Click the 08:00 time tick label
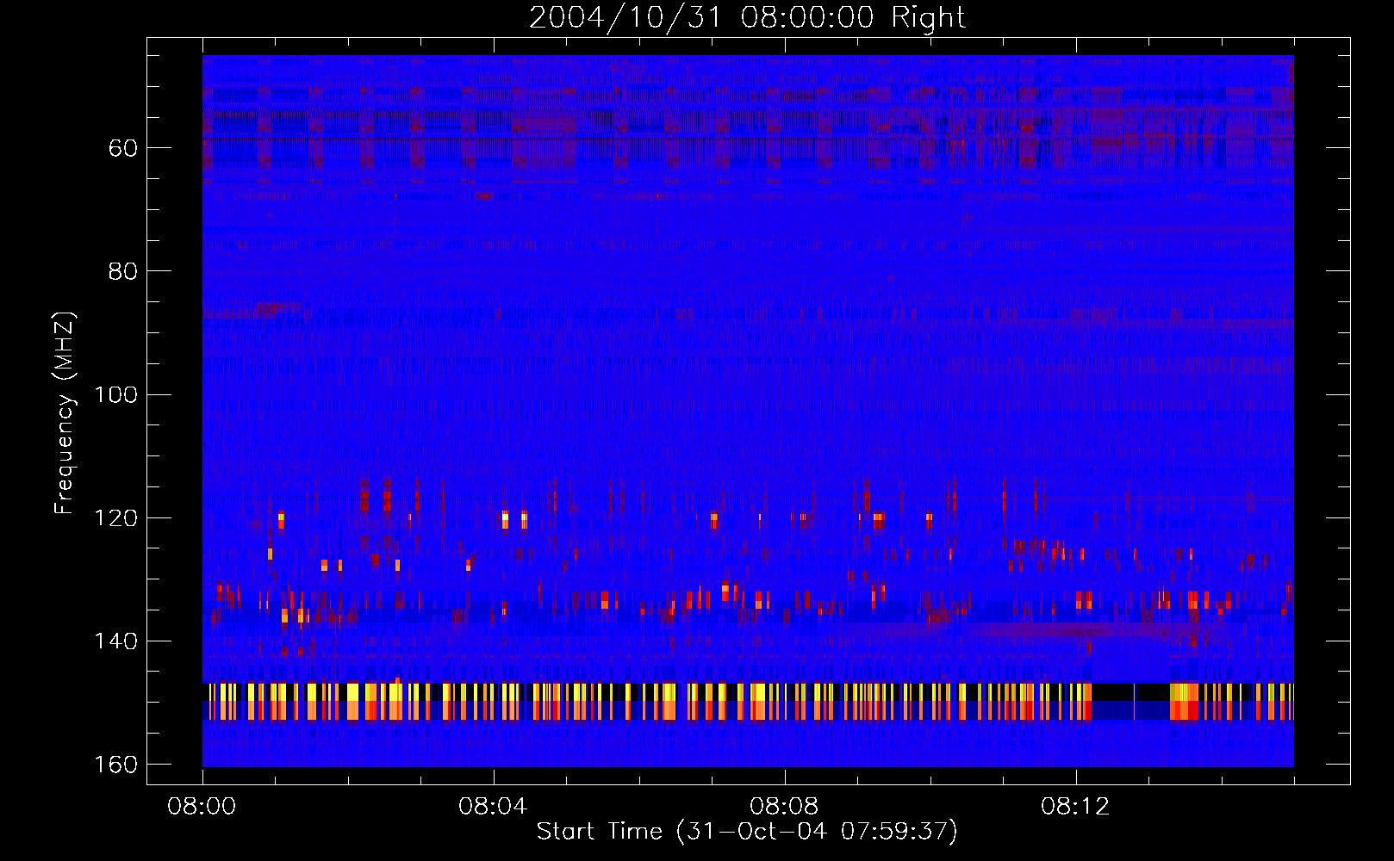 tap(202, 807)
